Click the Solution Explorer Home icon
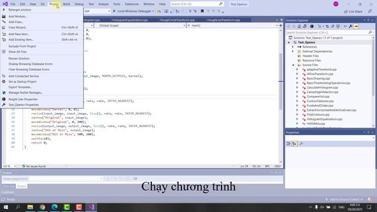377x212 pixels. pos(299,26)
